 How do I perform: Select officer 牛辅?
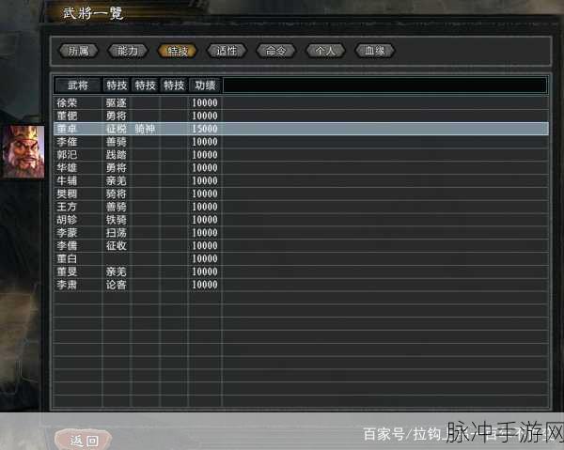point(67,180)
